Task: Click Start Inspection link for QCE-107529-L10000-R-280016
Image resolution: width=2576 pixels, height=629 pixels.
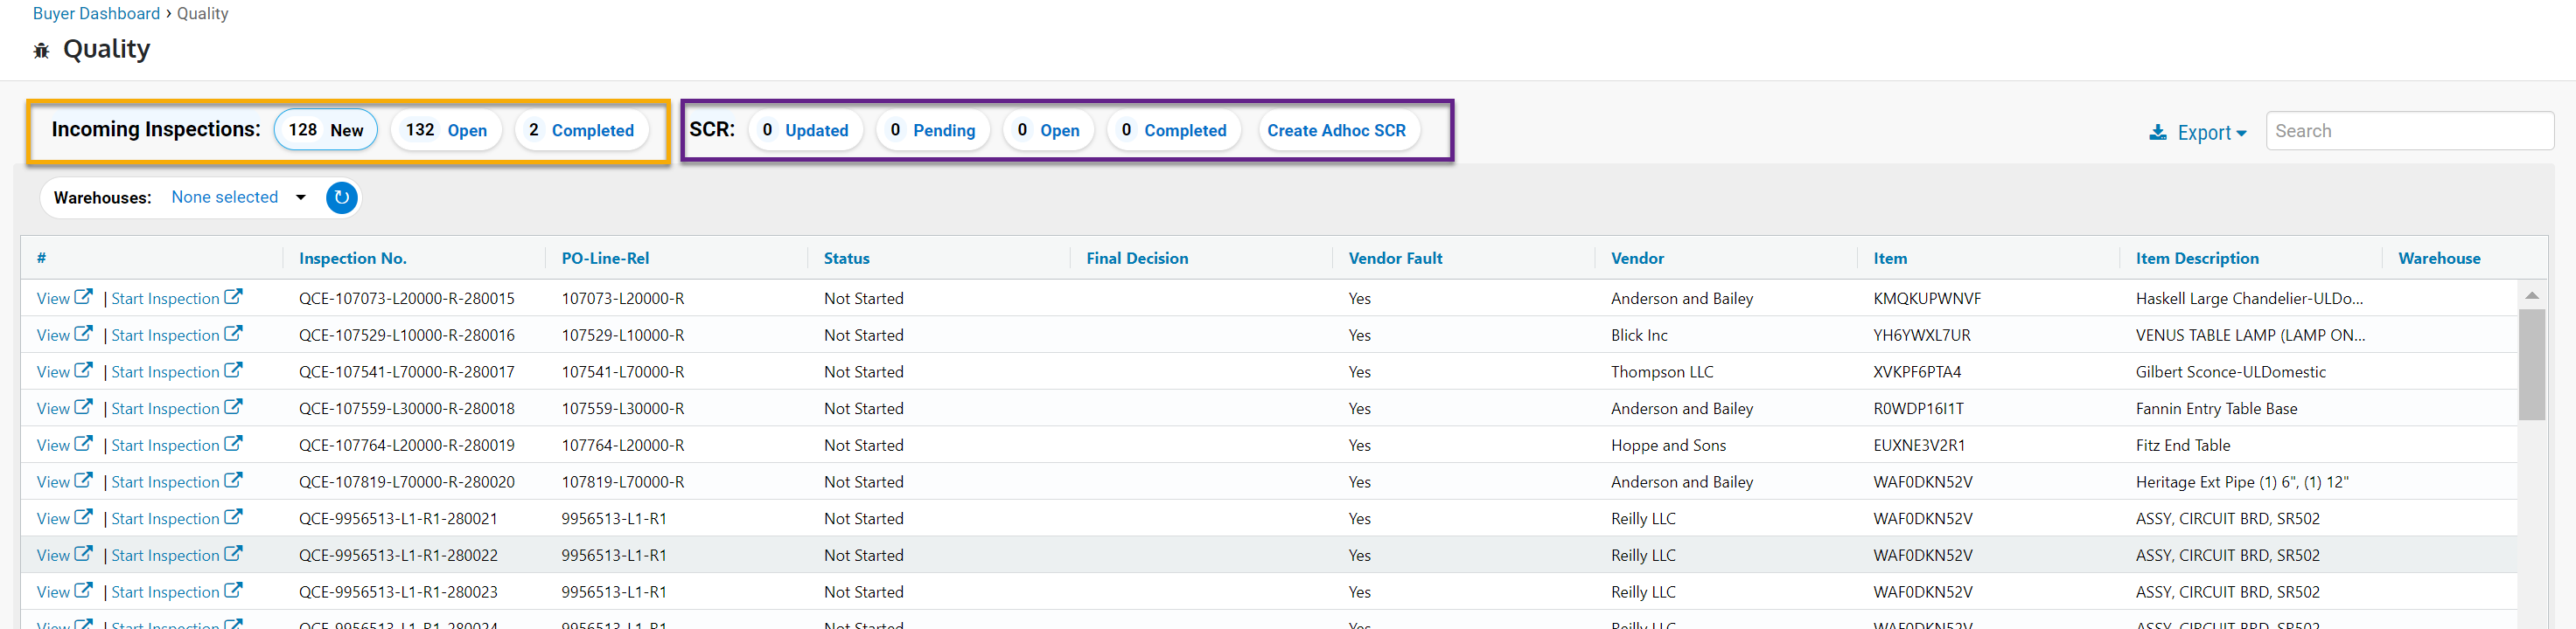Action: pos(165,335)
